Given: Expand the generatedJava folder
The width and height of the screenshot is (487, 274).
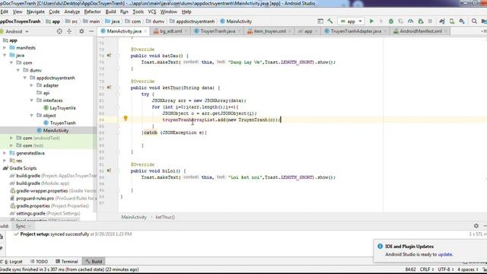Looking at the screenshot, I should [x=5, y=153].
